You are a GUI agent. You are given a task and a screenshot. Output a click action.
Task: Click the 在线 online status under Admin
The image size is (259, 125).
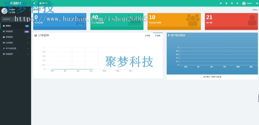pos(12,12)
